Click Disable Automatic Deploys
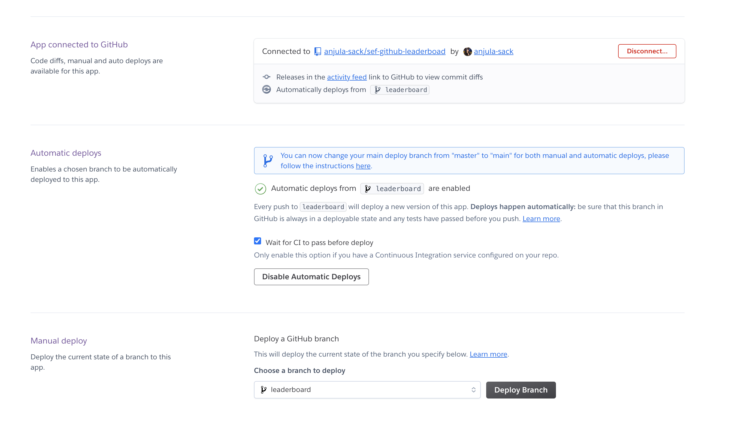738x423 pixels. [311, 277]
